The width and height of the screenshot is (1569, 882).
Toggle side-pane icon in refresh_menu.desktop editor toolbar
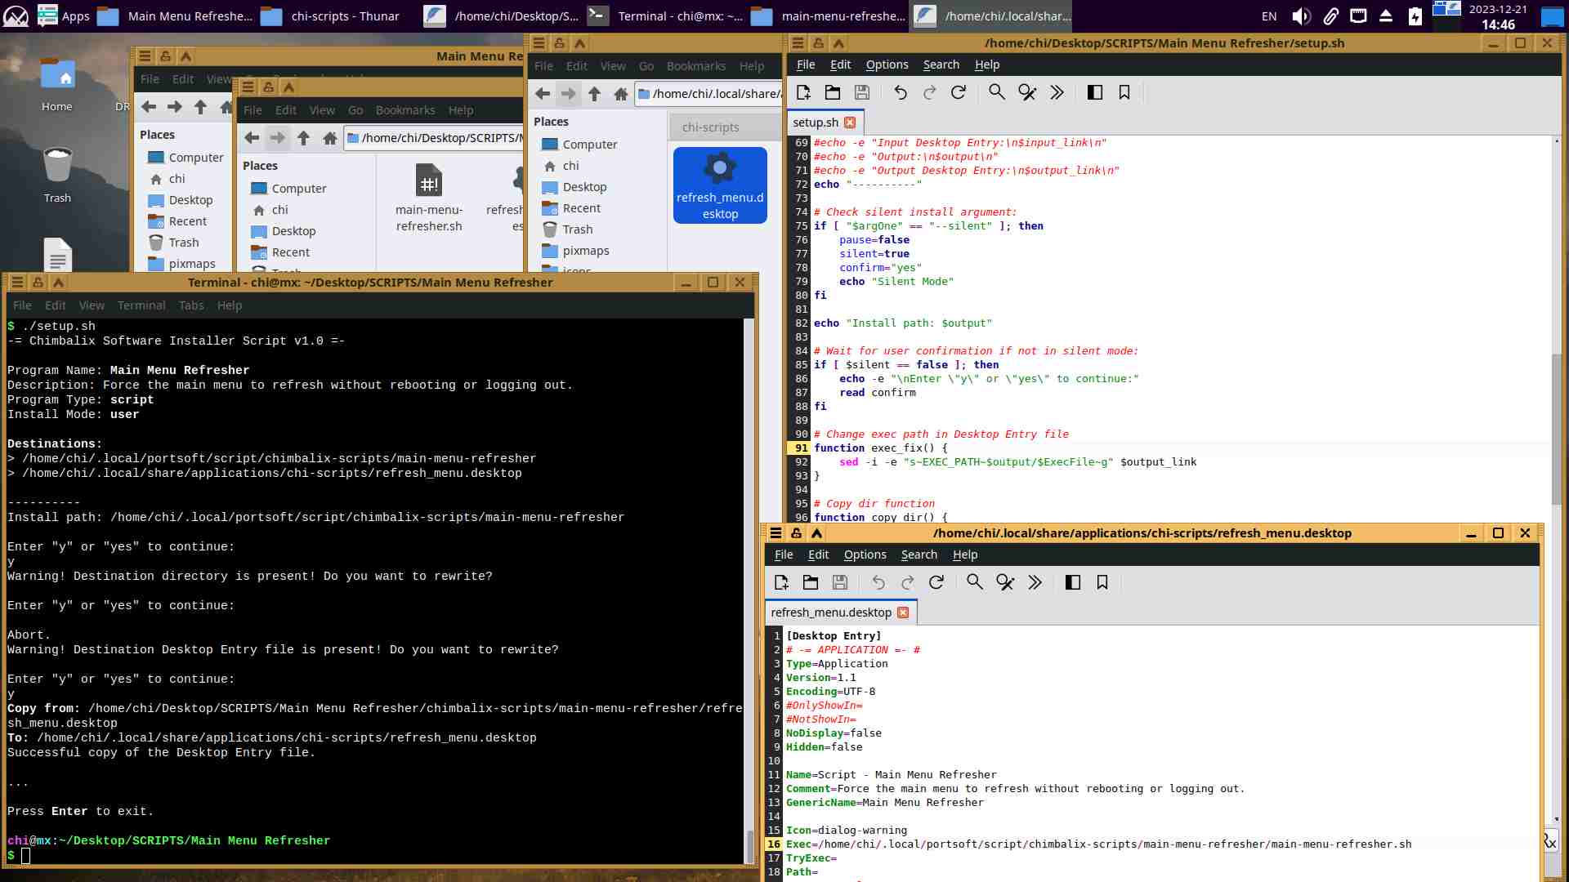(x=1073, y=582)
